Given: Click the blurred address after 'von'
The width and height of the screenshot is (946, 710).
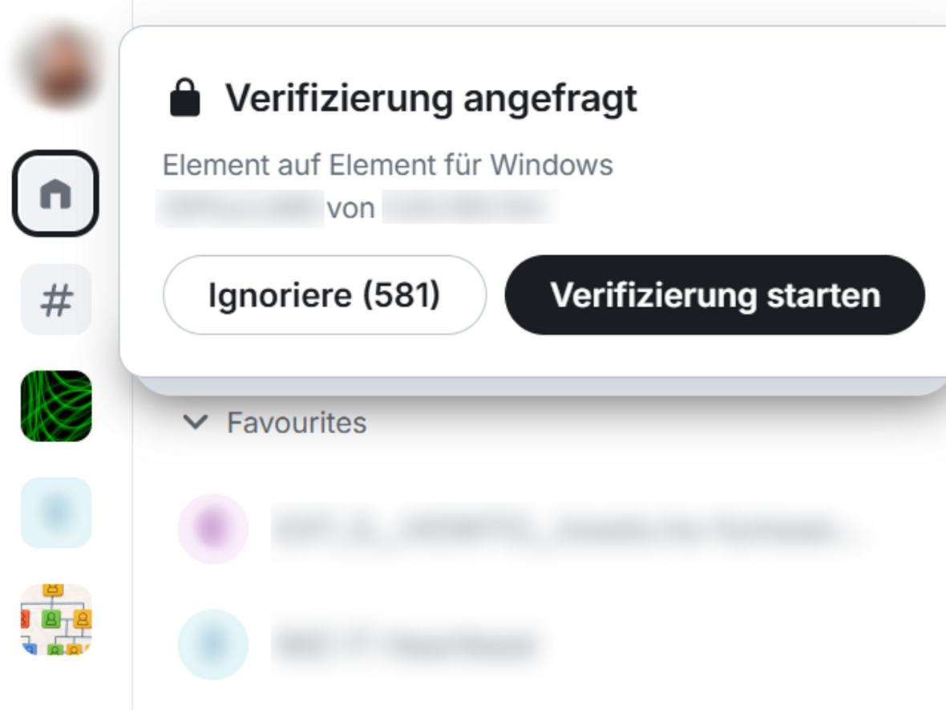Looking at the screenshot, I should [x=471, y=208].
